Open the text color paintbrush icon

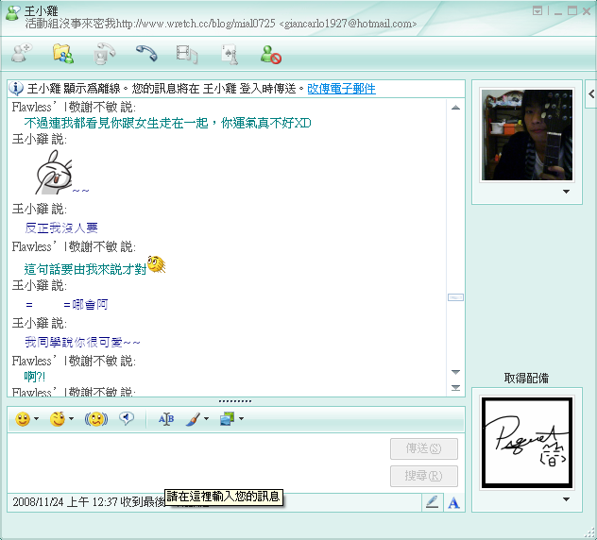tap(194, 419)
